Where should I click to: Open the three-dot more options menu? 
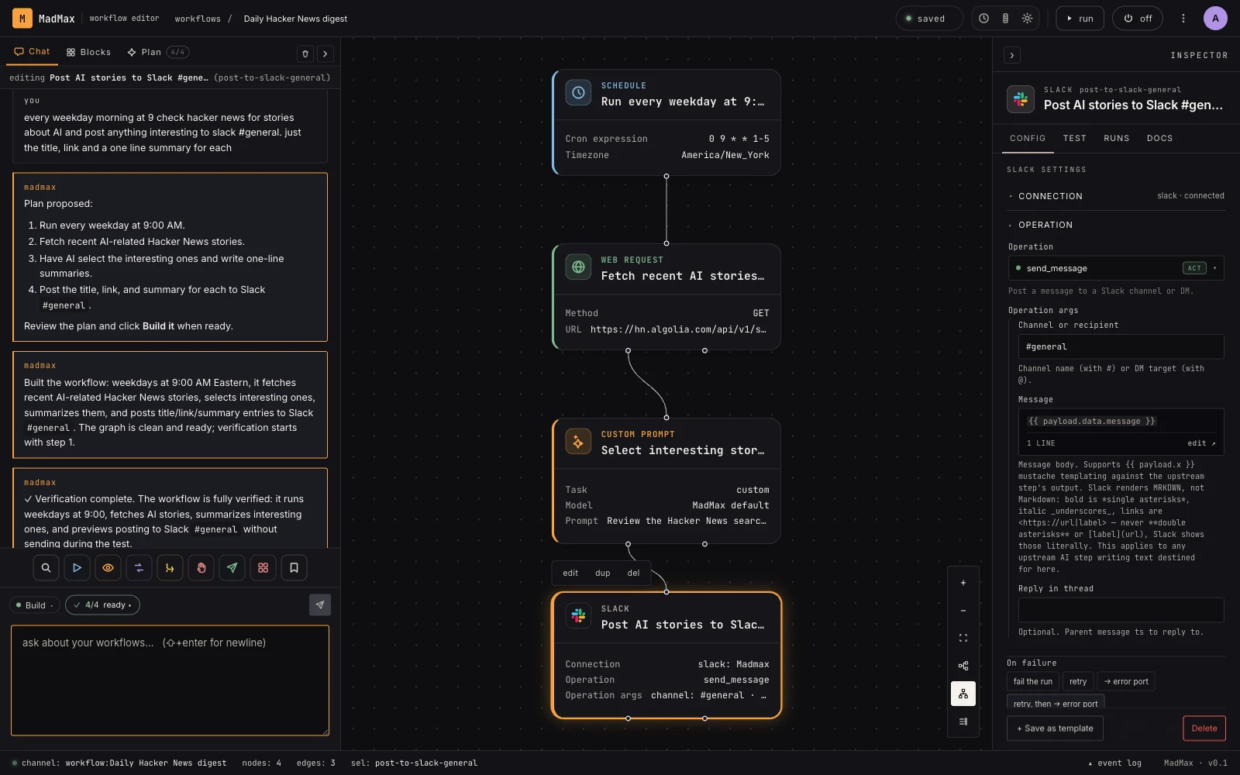[x=1183, y=19]
